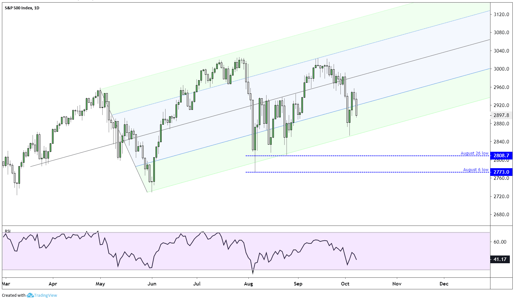This screenshot has height=299, width=514.
Task: Click the Mar date axis label
Action: (x=6, y=284)
